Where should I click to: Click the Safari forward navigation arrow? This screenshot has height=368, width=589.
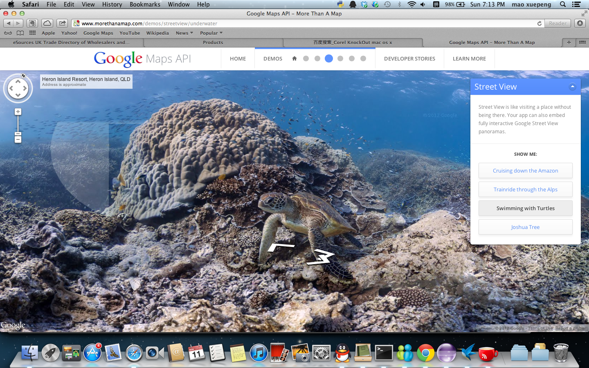[18, 23]
